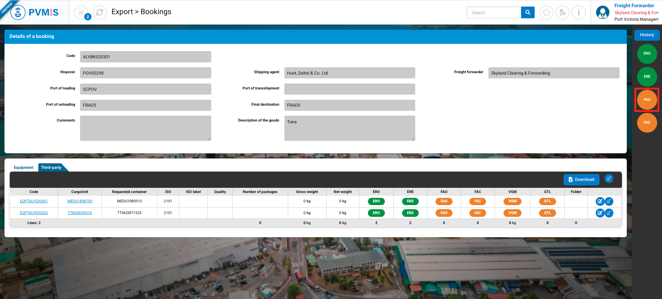Viewport: 662px width, 299px height.
Task: Open the documents icon with badge 2
Action: click(81, 12)
